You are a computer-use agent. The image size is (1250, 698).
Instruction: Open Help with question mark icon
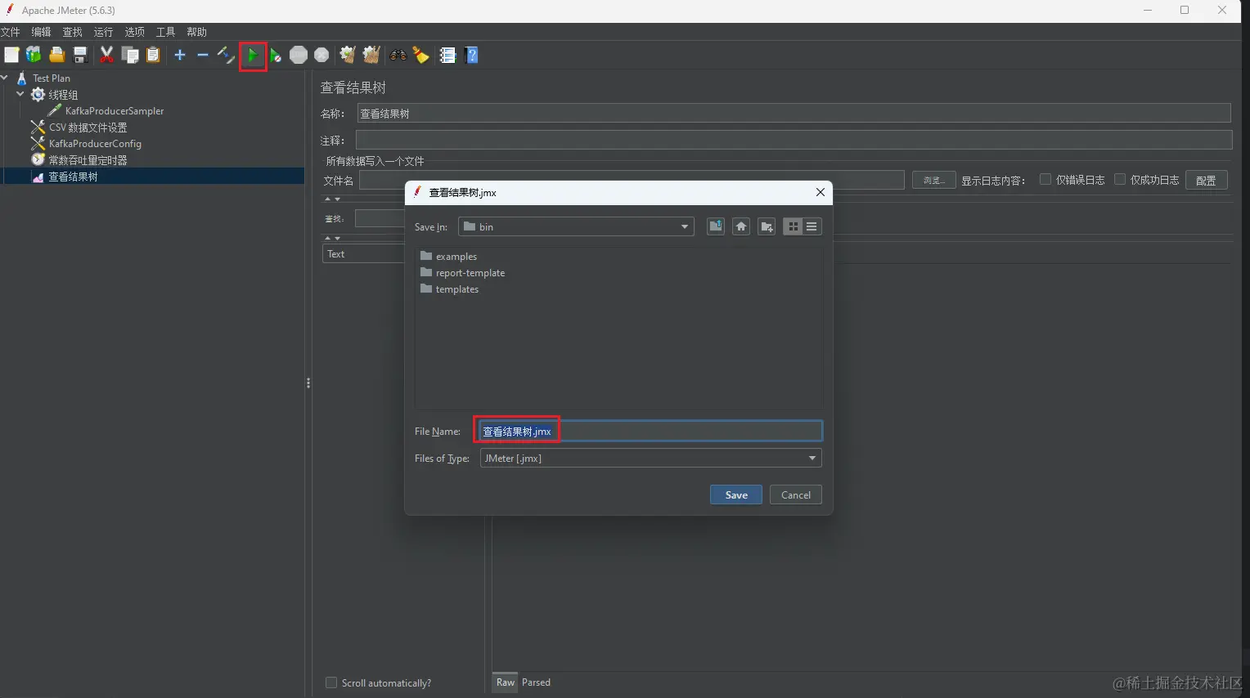(471, 55)
